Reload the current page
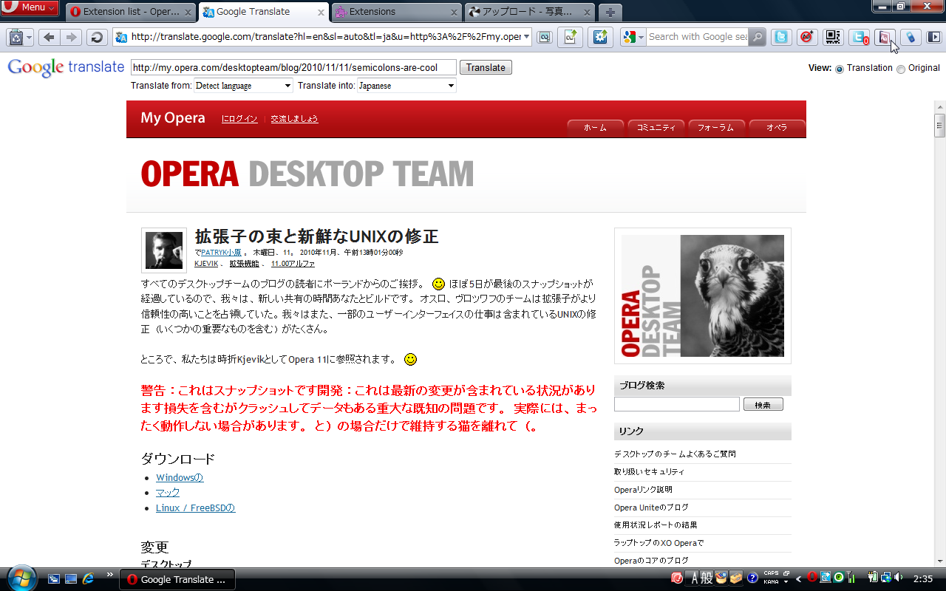 96,37
